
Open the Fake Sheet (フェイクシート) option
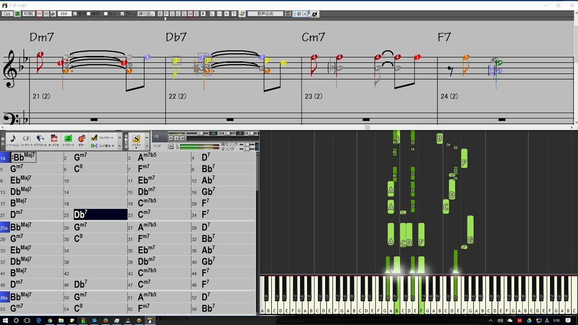tap(103, 138)
